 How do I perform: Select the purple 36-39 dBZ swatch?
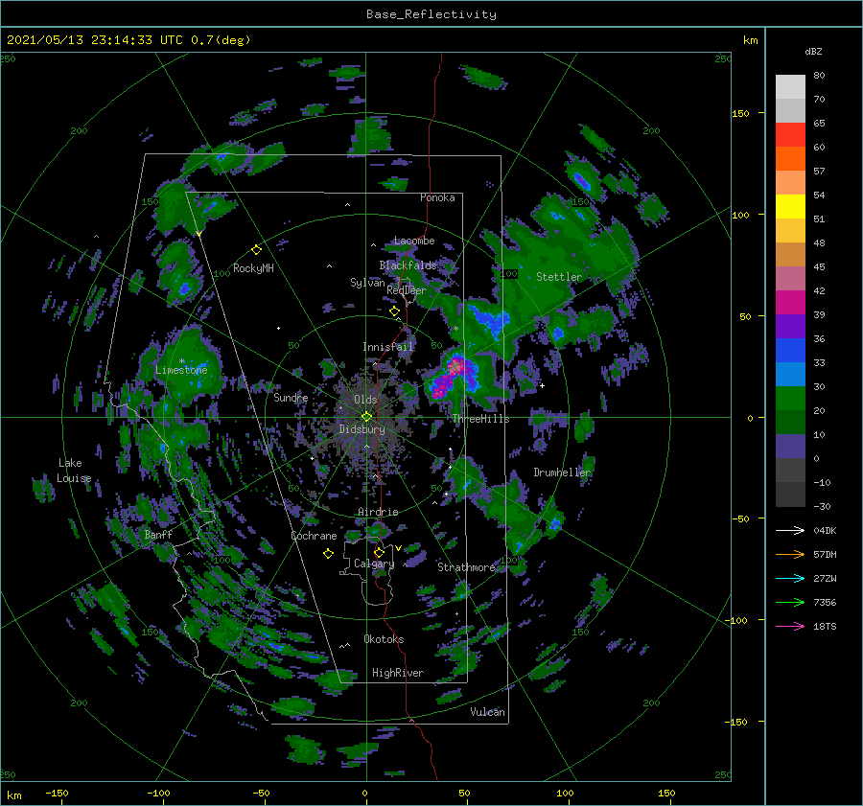pyautogui.click(x=790, y=326)
